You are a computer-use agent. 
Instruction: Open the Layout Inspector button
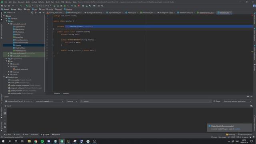coord(244,134)
